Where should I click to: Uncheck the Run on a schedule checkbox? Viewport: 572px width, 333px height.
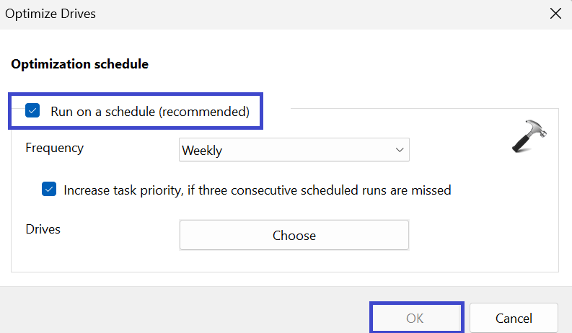(x=32, y=111)
